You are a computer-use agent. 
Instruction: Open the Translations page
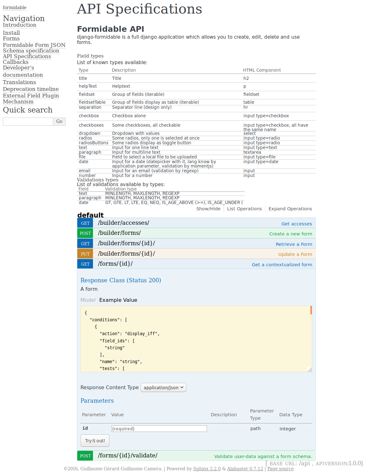pyautogui.click(x=19, y=82)
